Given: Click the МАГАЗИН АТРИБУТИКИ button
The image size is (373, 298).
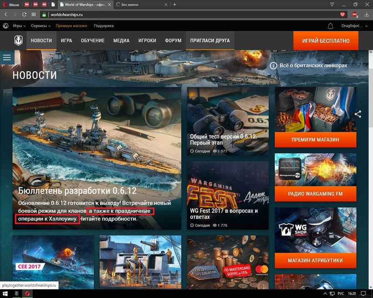Looking at the screenshot, I should [316, 260].
